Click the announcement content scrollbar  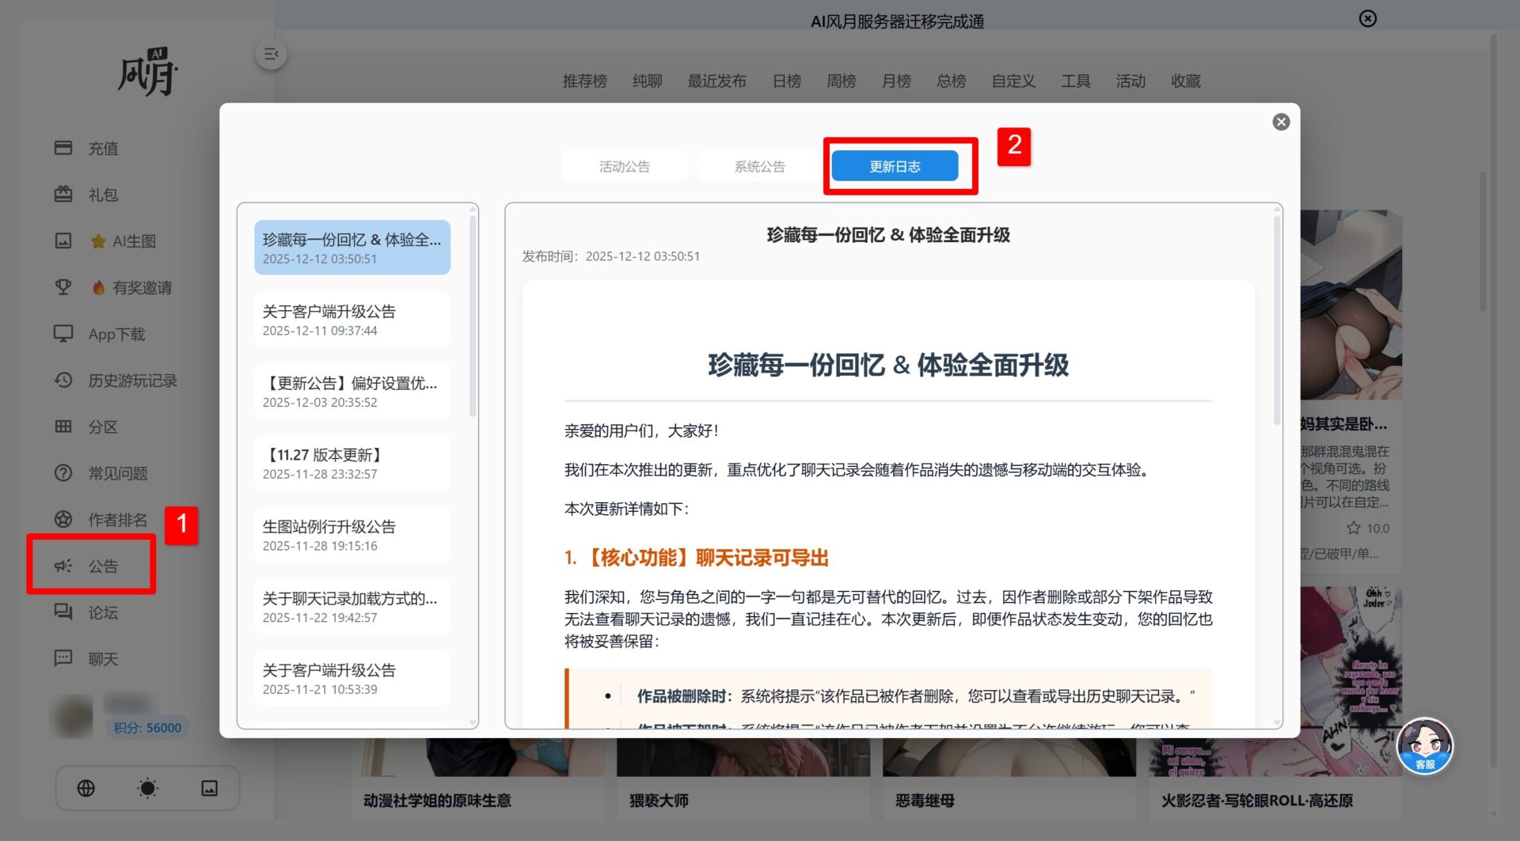point(1276,316)
